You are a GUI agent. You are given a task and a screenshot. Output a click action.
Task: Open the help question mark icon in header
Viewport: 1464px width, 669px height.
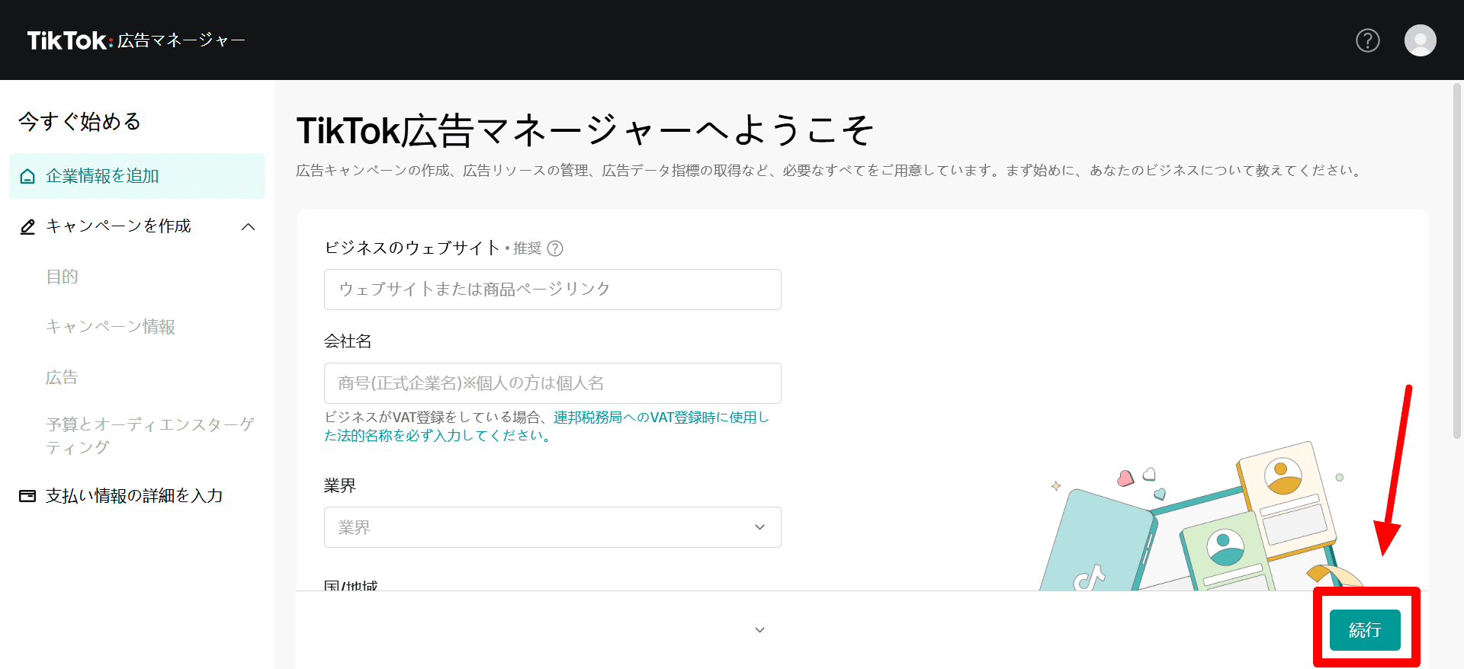click(1367, 40)
